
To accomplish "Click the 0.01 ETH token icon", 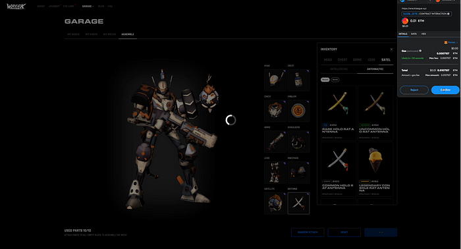I will [x=405, y=21].
